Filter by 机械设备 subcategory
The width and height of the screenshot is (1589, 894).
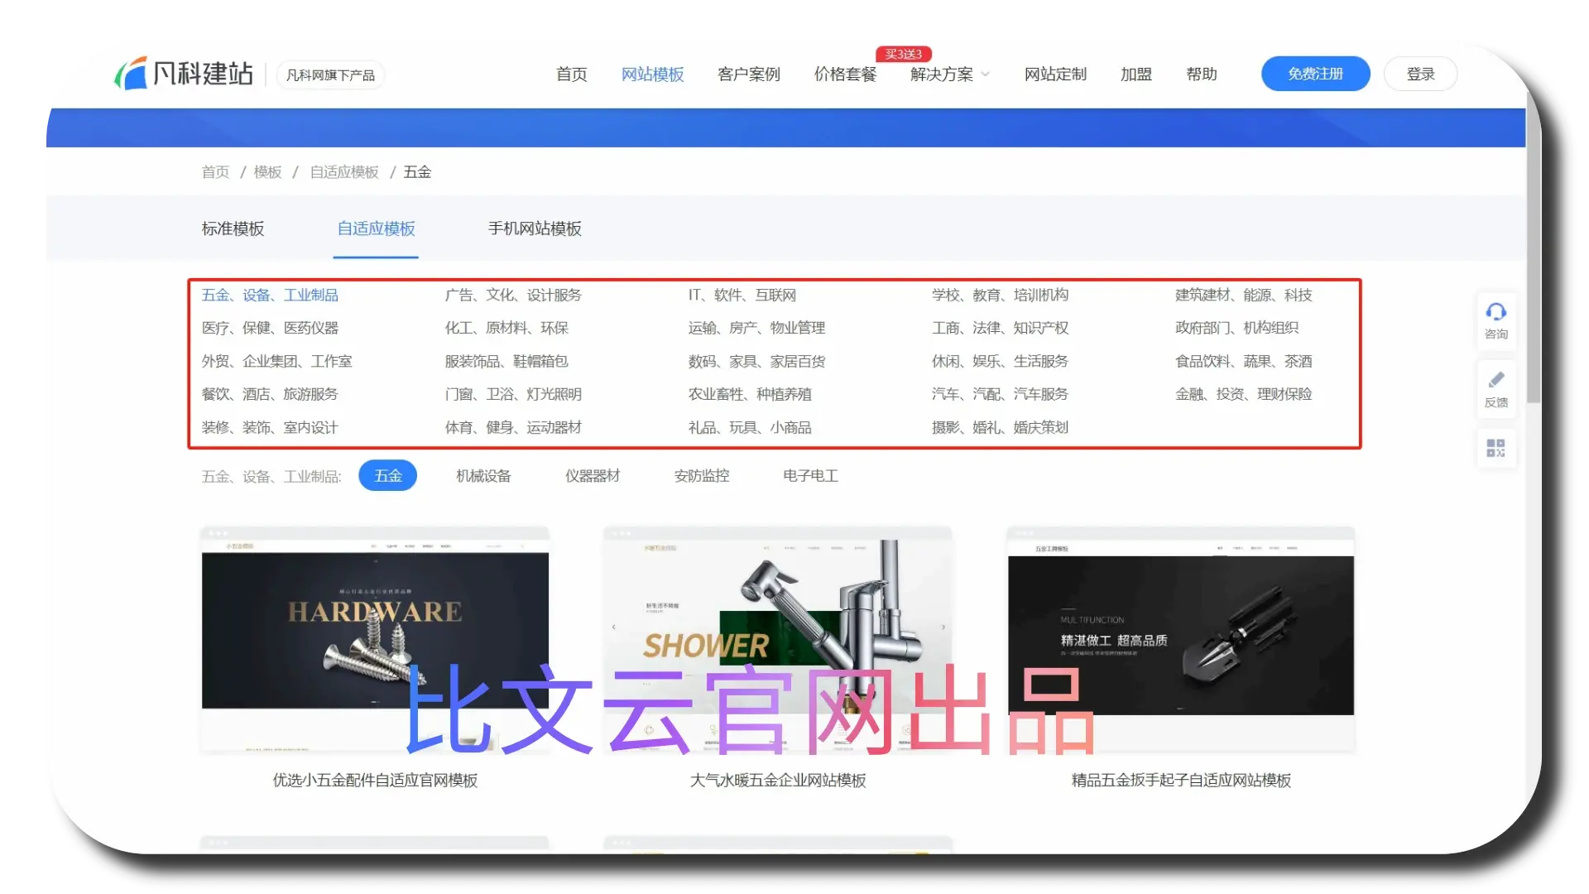tap(483, 476)
